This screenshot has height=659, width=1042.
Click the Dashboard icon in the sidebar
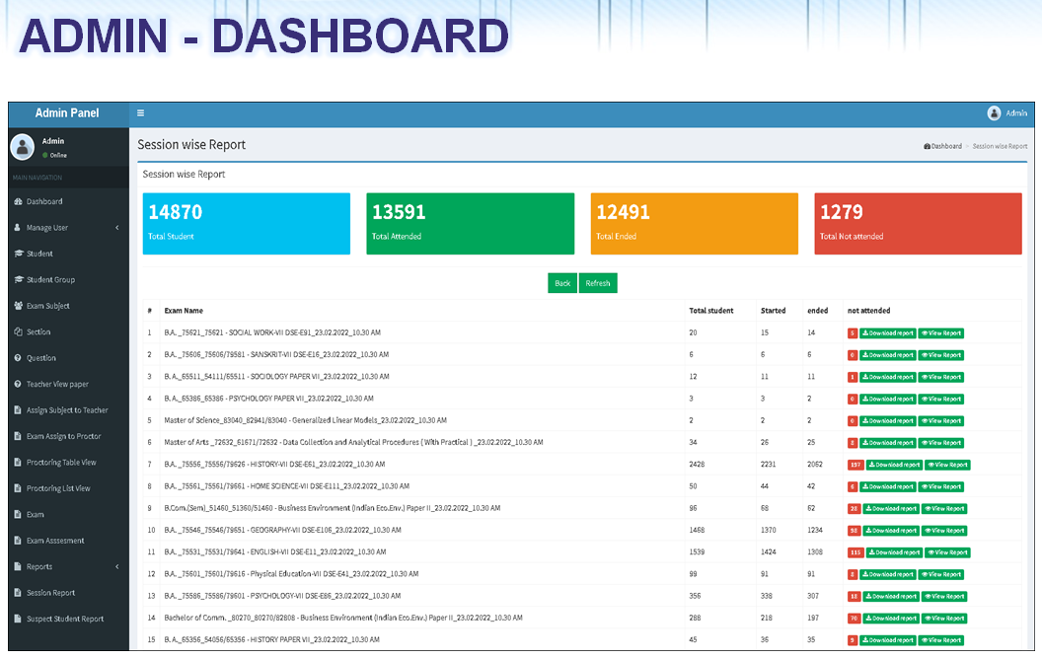18,201
